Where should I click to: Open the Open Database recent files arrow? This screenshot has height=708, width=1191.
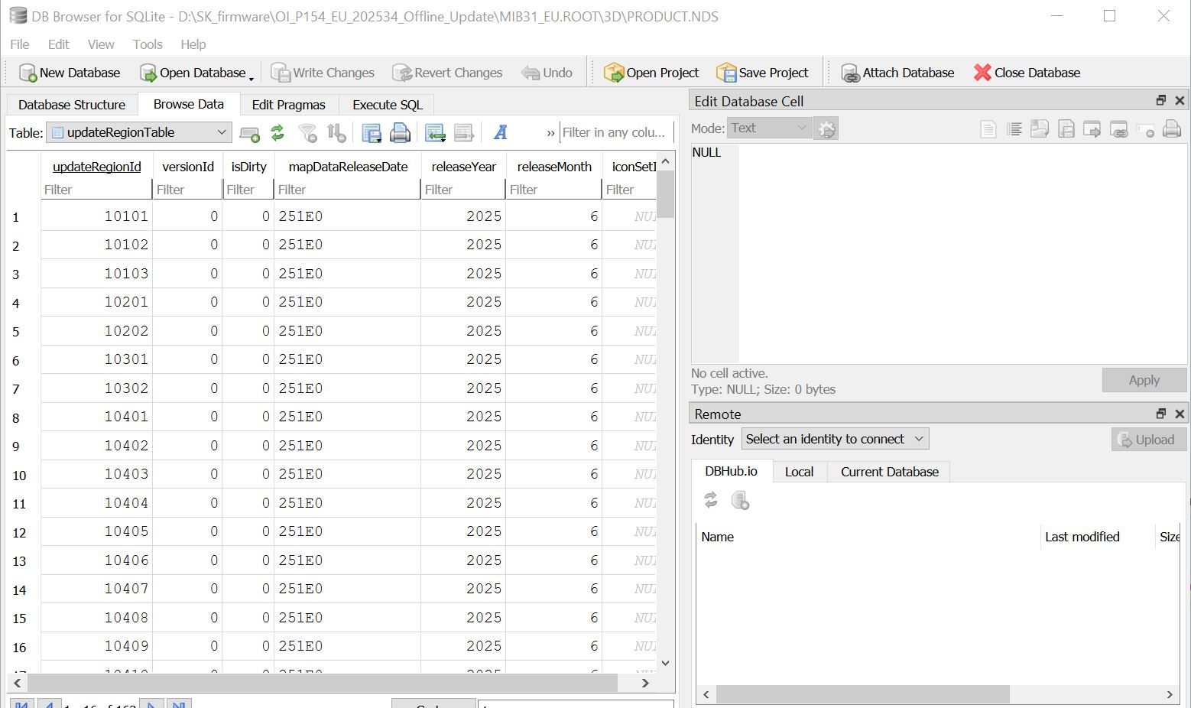coord(252,78)
